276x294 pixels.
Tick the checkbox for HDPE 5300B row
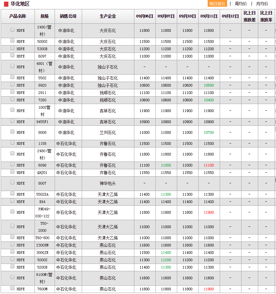[12, 48]
